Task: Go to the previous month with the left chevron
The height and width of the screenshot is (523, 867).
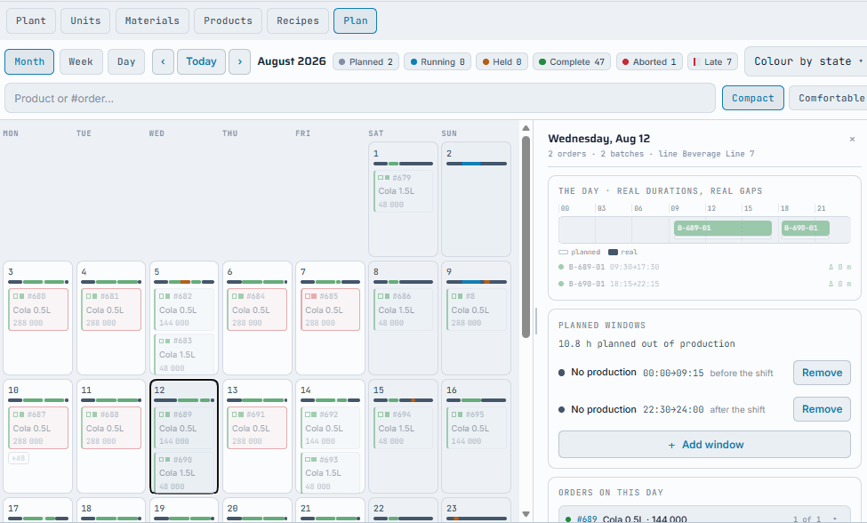Action: coord(163,62)
